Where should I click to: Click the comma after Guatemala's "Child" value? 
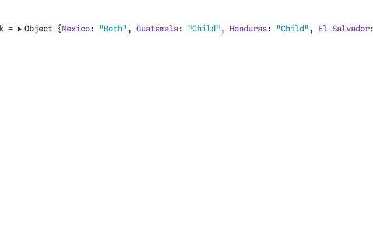[223, 31]
